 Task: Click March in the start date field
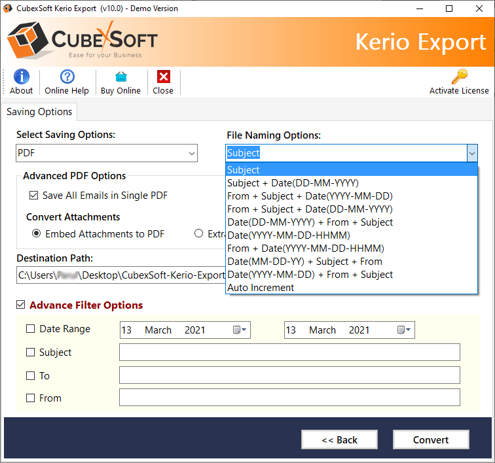pos(158,330)
